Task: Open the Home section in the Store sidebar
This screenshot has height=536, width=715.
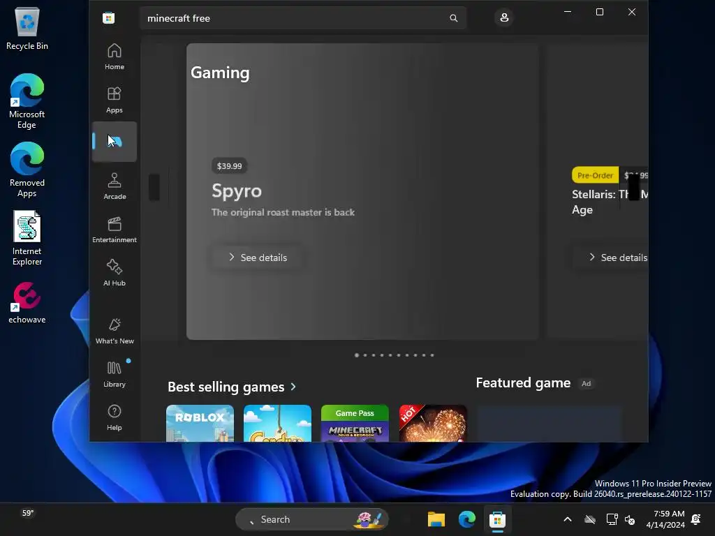Action: [x=114, y=57]
